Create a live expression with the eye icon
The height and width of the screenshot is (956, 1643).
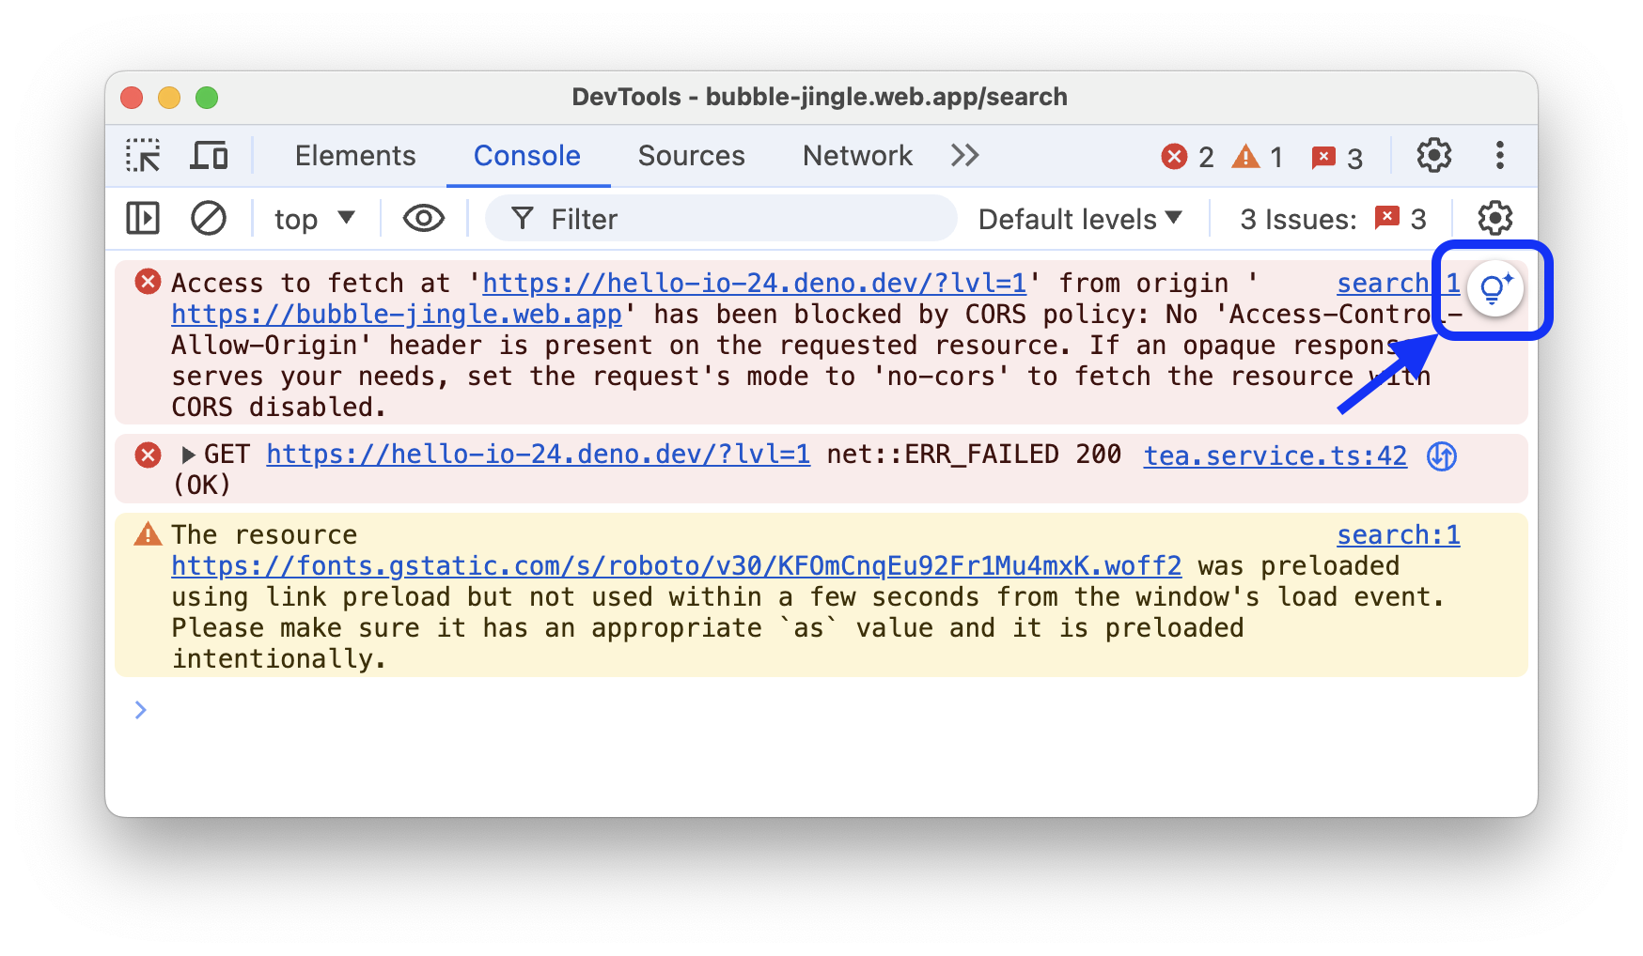[422, 218]
